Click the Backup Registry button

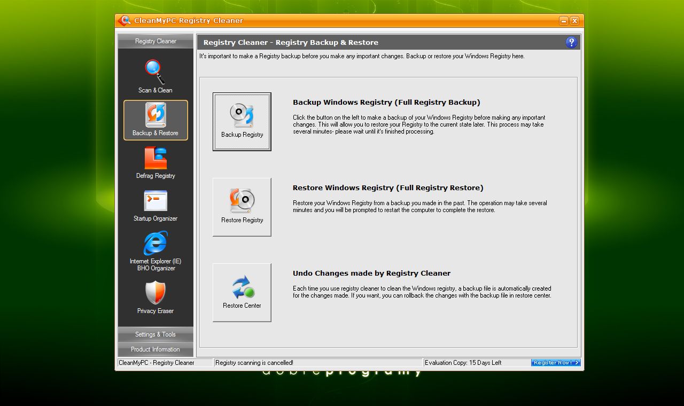point(242,122)
